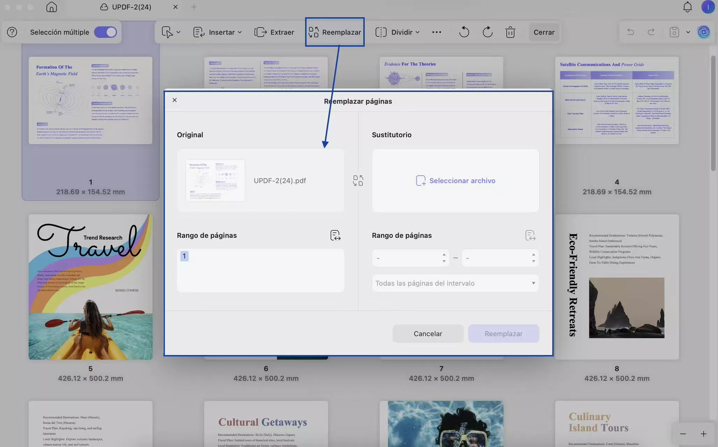Click the help question mark icon
The height and width of the screenshot is (447, 718).
[x=12, y=32]
